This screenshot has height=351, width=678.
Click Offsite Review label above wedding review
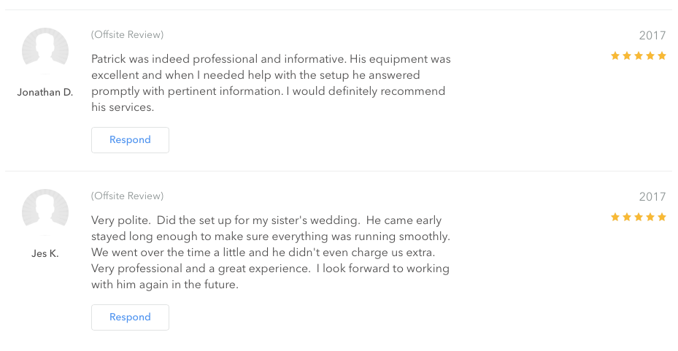[x=128, y=196]
